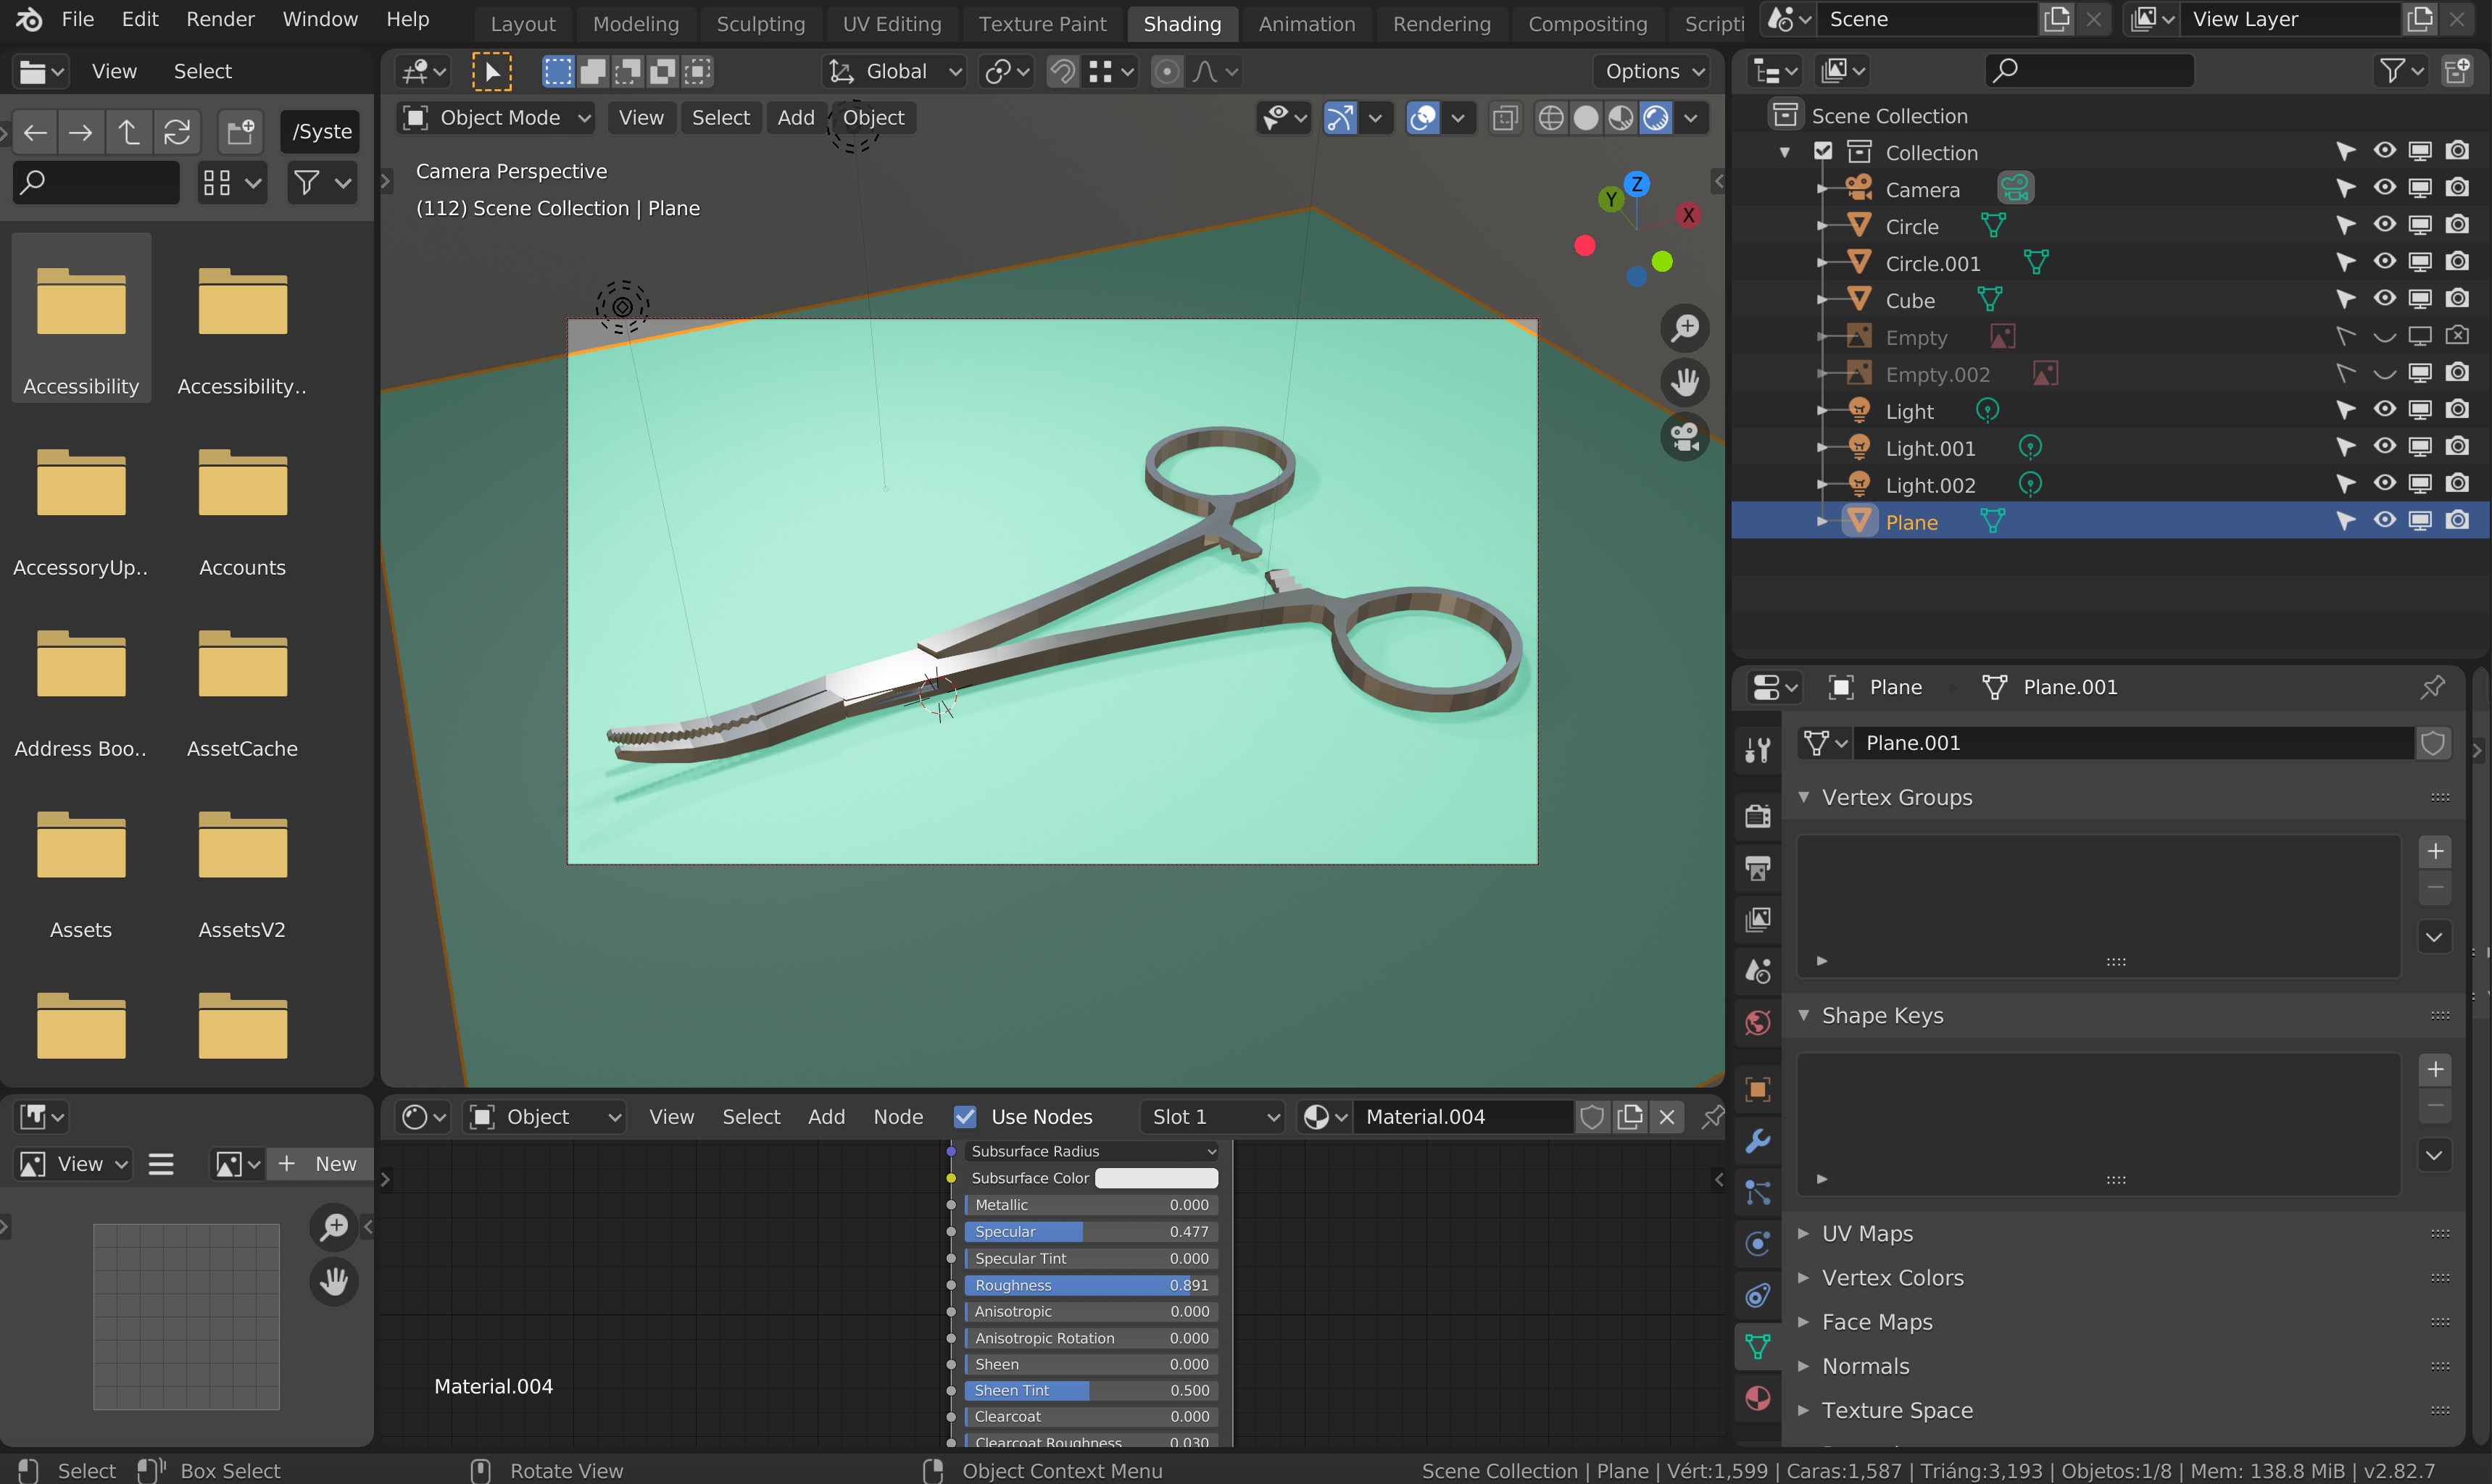2492x1484 pixels.
Task: Open the Modifier properties wrench tab
Action: [1757, 1141]
